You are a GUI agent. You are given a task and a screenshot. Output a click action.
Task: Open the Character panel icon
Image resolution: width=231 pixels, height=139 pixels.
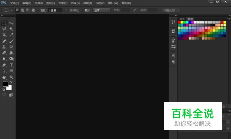(x=173, y=56)
